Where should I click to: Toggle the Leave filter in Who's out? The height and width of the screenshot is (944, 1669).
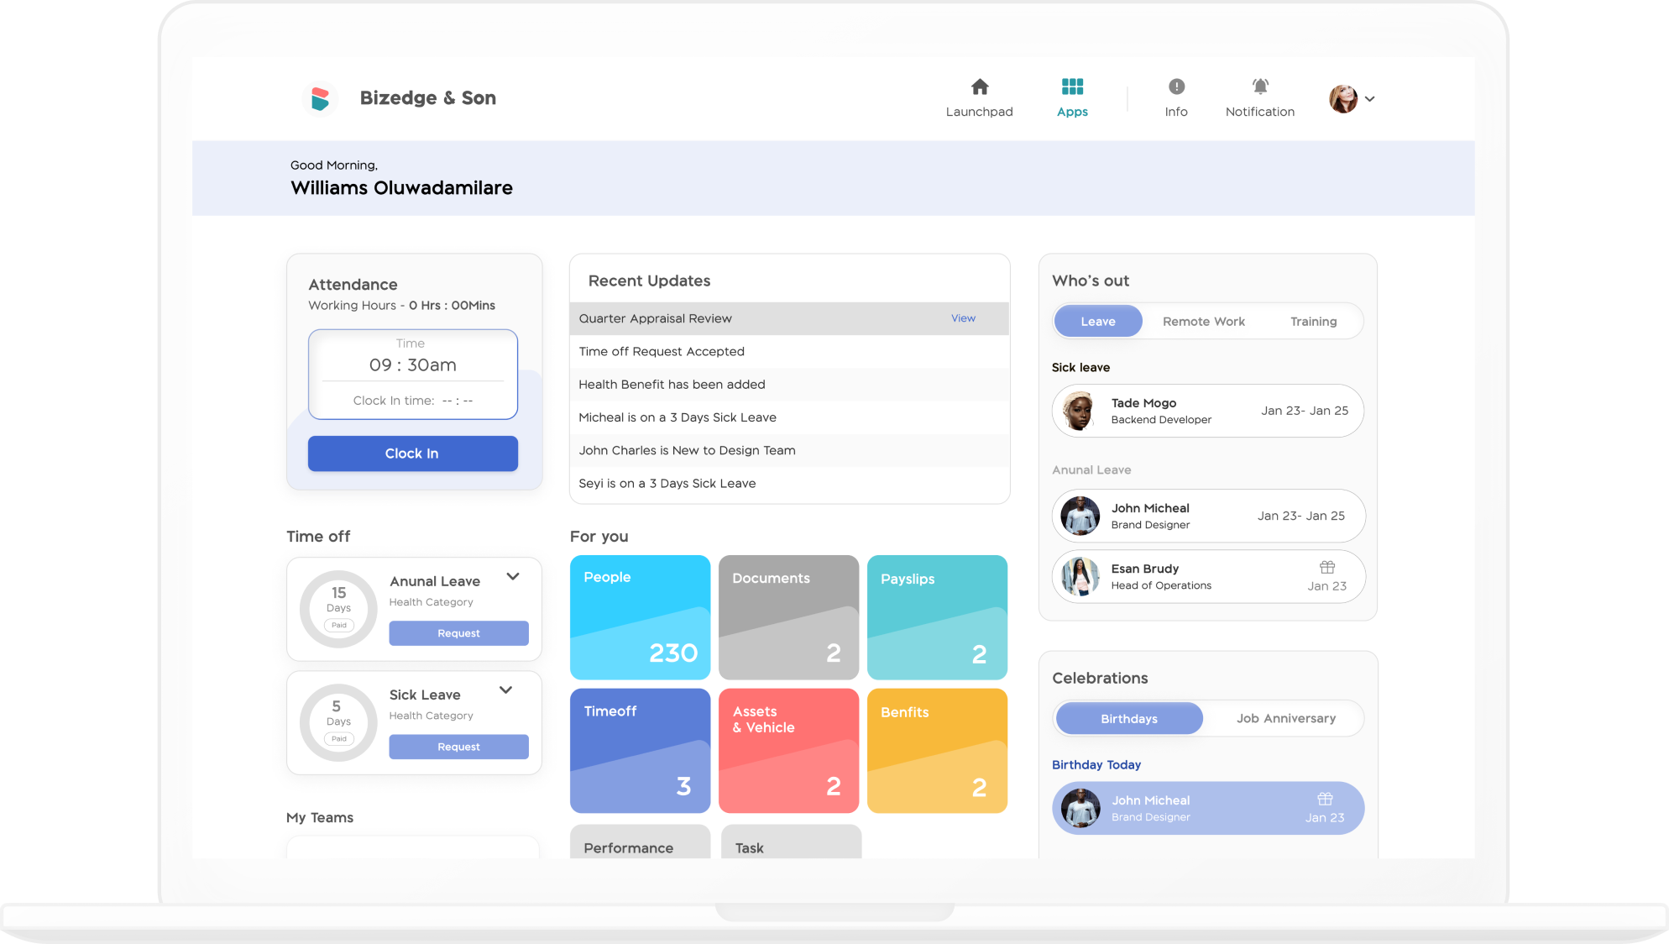(1098, 321)
